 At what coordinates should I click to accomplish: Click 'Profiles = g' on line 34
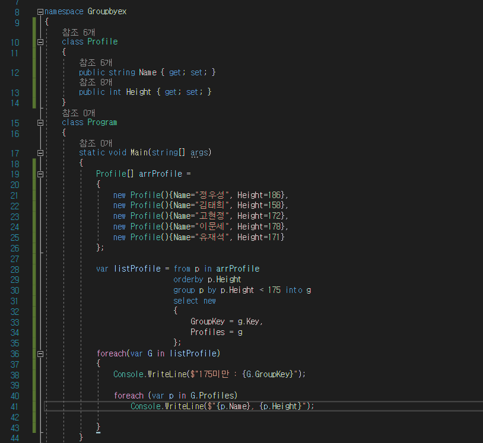(x=216, y=332)
